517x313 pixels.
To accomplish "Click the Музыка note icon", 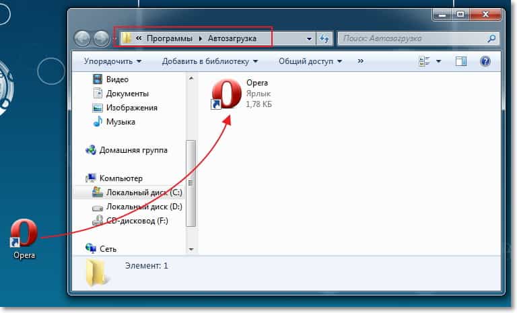I will (x=98, y=122).
